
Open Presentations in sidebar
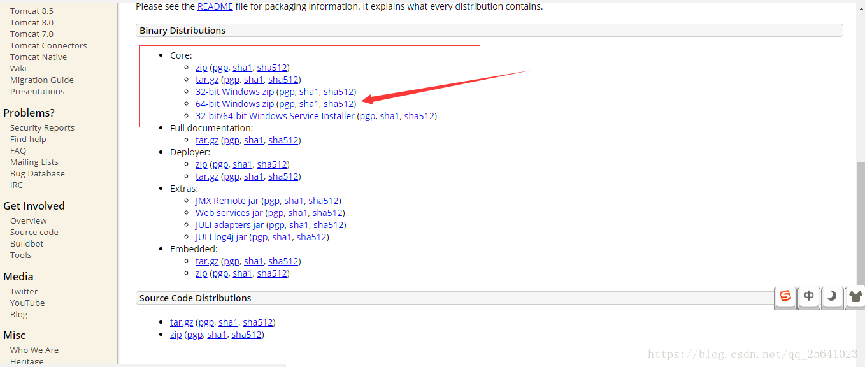tap(37, 91)
